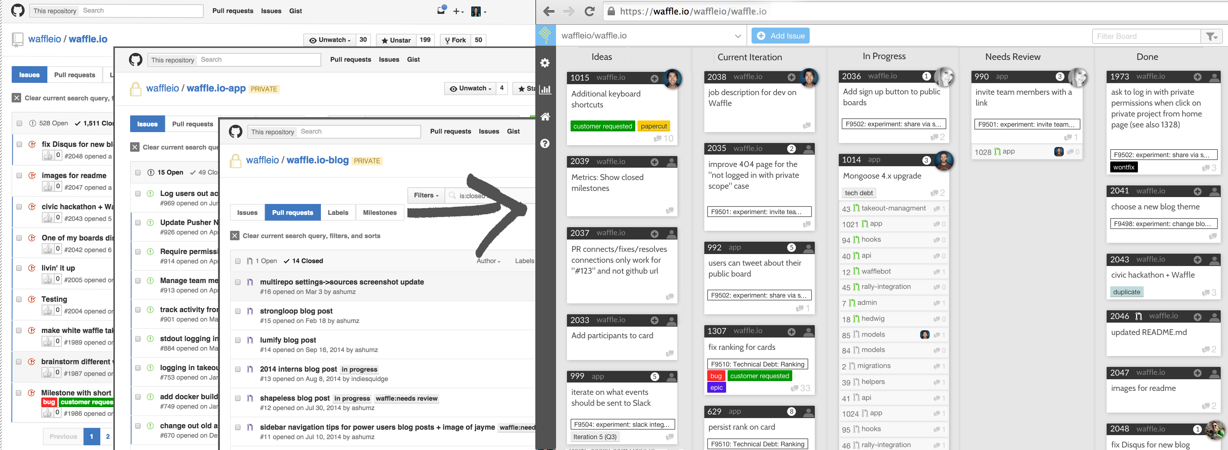Check the lumify blog post row

point(238,340)
